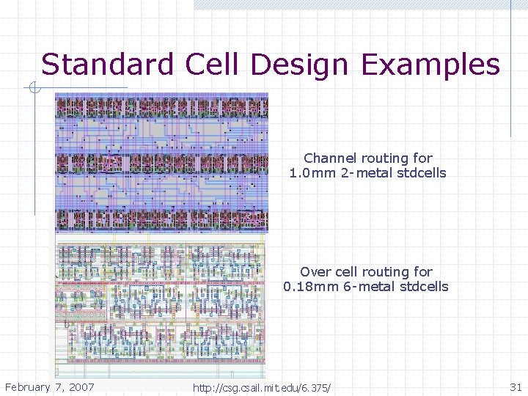Click the "Channel routing for" caption line
528x396 pixels.
tap(368, 158)
